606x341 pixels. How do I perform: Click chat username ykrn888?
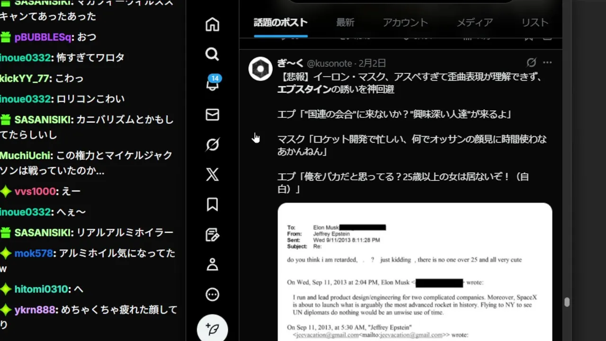pyautogui.click(x=35, y=310)
